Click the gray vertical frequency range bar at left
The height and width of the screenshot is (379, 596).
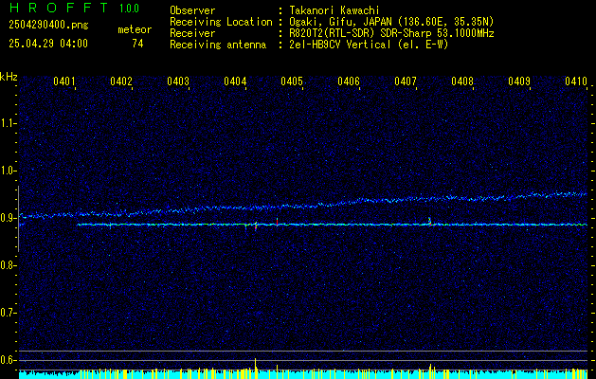tap(18, 219)
